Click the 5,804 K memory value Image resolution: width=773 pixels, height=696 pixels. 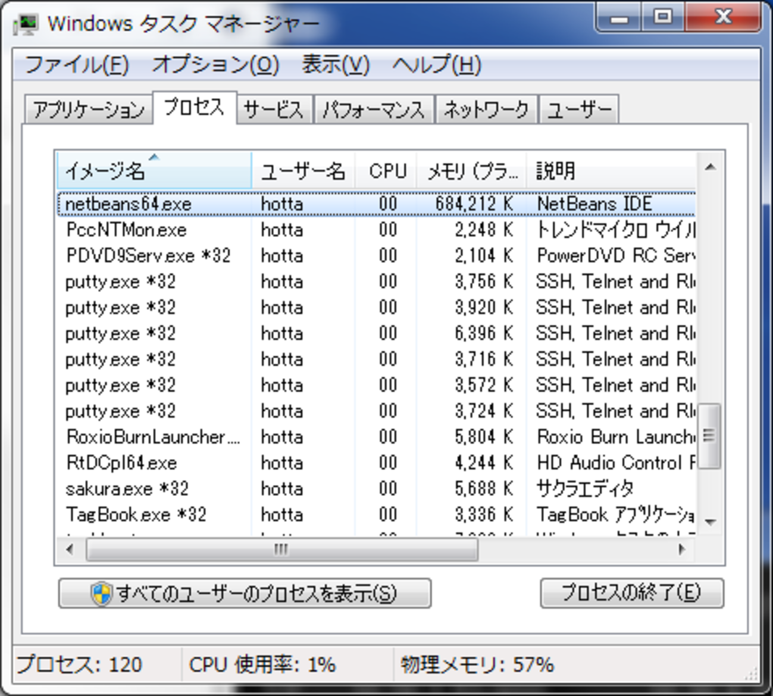484,437
